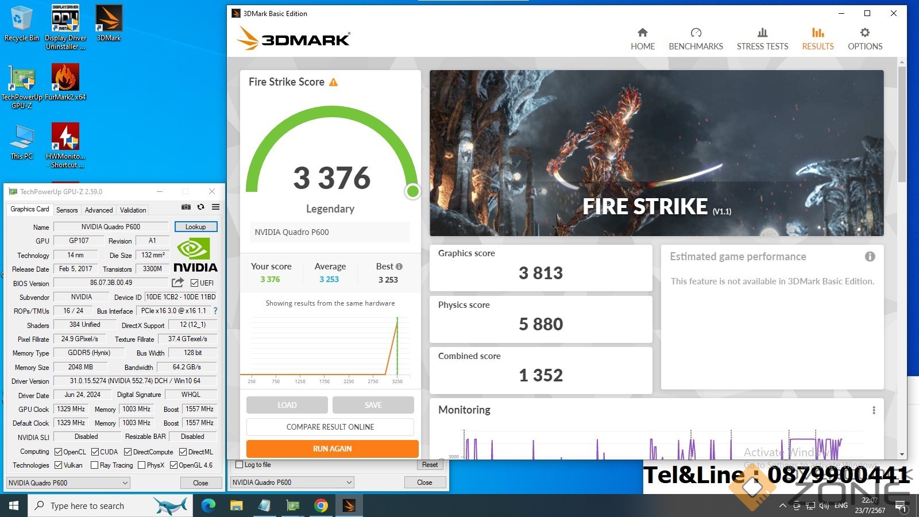Toggle the UEFI checkbox

(195, 283)
